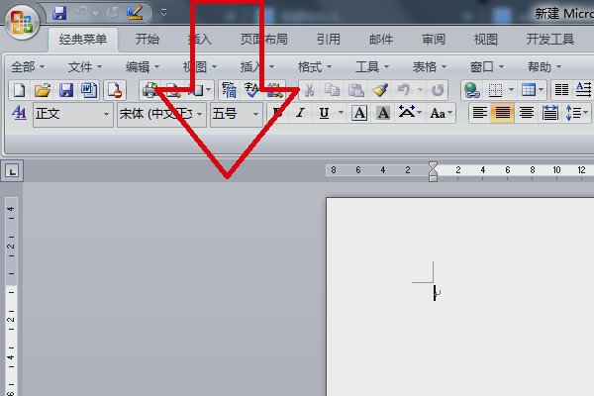The height and width of the screenshot is (396, 594).
Task: Expand the underline style dropdown arrow
Action: [341, 113]
